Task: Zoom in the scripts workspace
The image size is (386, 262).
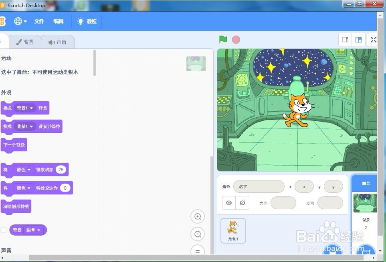Action: 198,216
